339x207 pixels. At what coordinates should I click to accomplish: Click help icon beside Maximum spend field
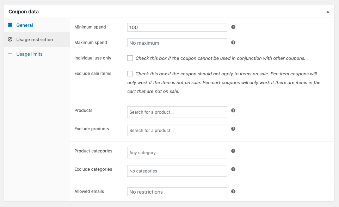tap(233, 43)
